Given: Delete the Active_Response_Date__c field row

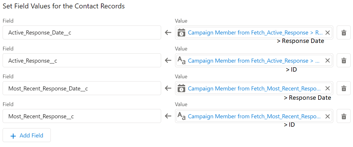Looking at the screenshot, I should tap(344, 33).
